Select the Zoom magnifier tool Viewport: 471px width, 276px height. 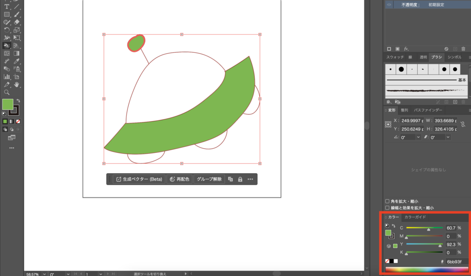(7, 92)
